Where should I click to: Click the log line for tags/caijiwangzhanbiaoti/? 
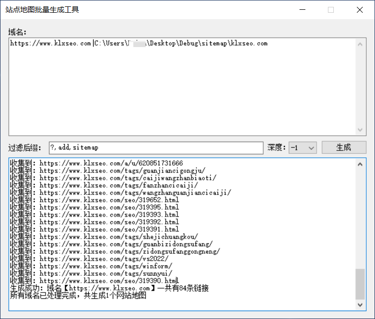(113, 178)
